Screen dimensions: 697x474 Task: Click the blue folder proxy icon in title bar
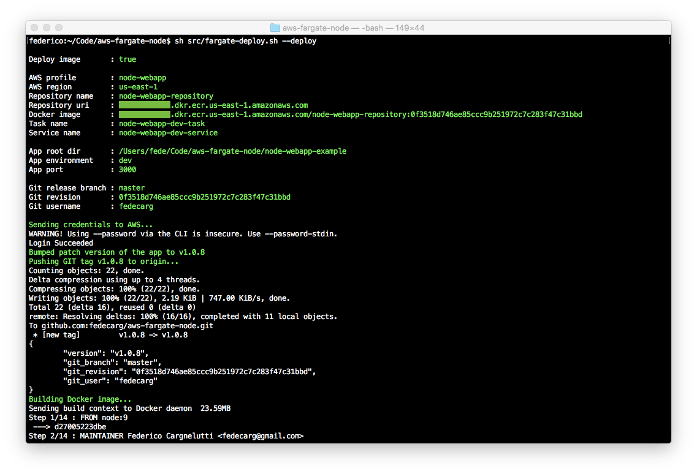[x=273, y=28]
